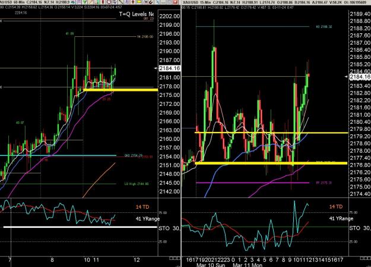The height and width of the screenshot is (267, 371).
Task: Click the 'LD High' level label on left chart
Action: pos(137,184)
